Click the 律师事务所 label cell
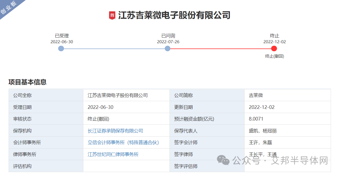Screen dimensions: 339x174 point(46,154)
